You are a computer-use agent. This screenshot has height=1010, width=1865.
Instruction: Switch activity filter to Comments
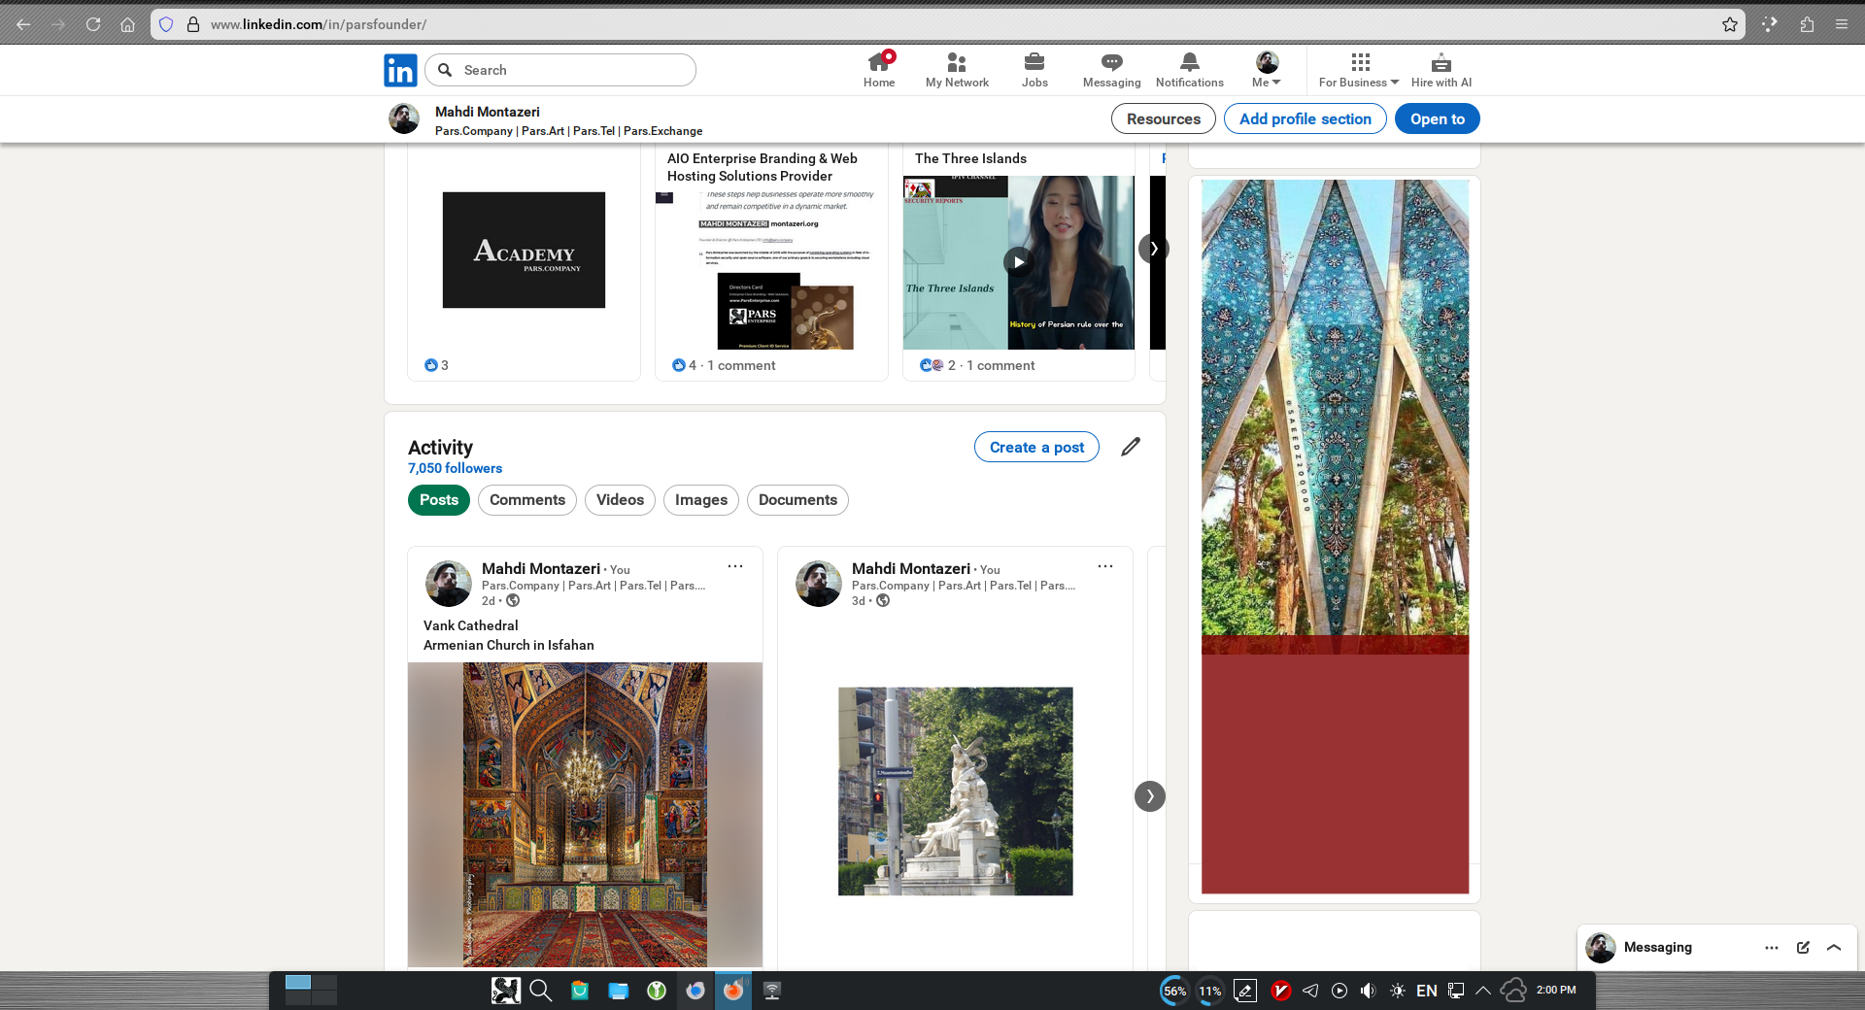point(526,500)
